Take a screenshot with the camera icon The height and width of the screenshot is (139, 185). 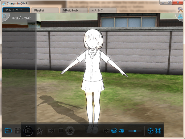point(28,131)
